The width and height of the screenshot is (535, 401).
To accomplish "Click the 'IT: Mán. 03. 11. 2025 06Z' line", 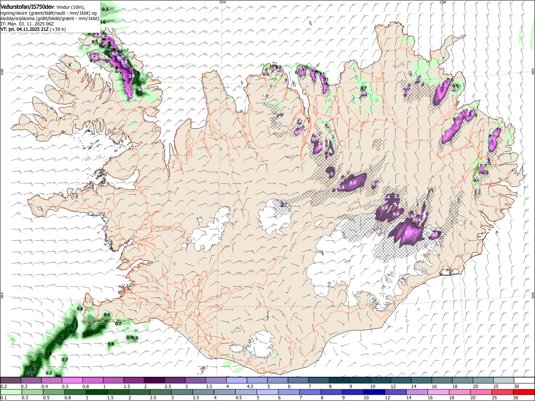I will 27,24.
